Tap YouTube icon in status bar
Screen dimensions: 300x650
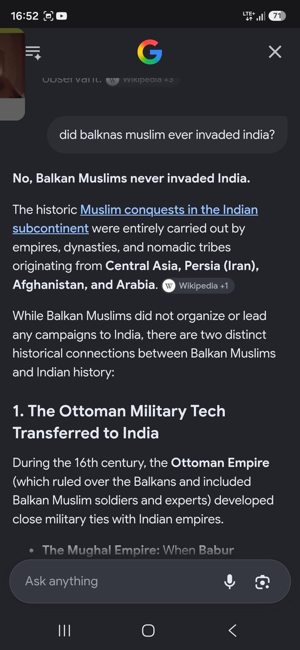click(62, 16)
